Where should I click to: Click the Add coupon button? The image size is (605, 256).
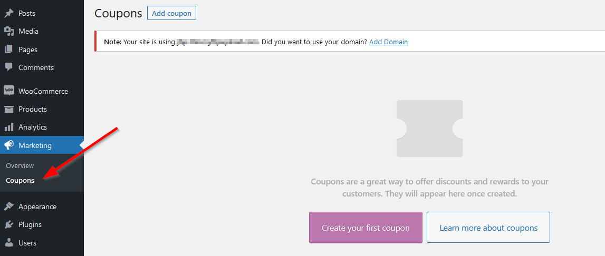point(172,13)
